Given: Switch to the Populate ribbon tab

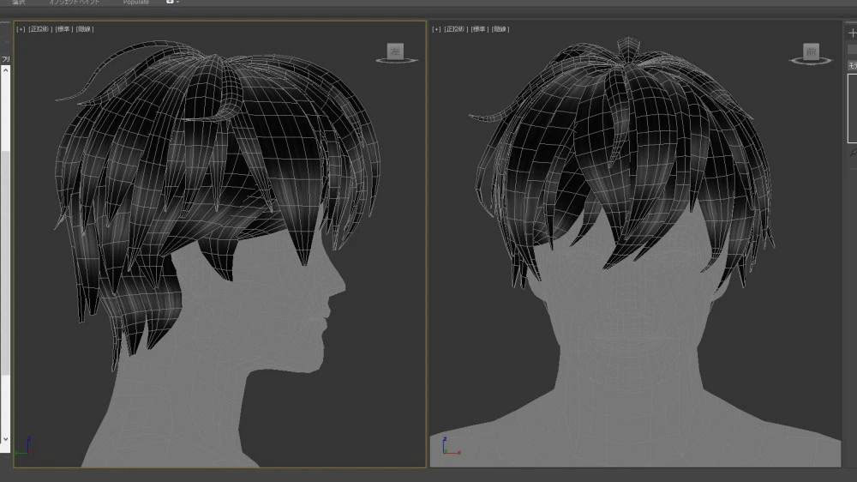Looking at the screenshot, I should point(135,3).
